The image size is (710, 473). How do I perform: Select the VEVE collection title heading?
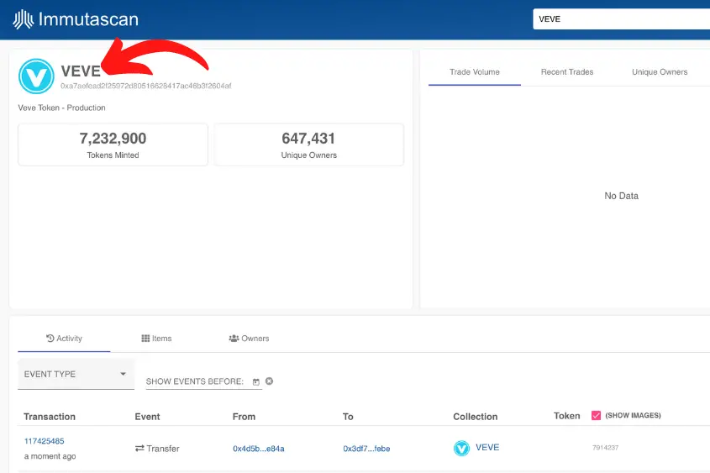coord(81,71)
